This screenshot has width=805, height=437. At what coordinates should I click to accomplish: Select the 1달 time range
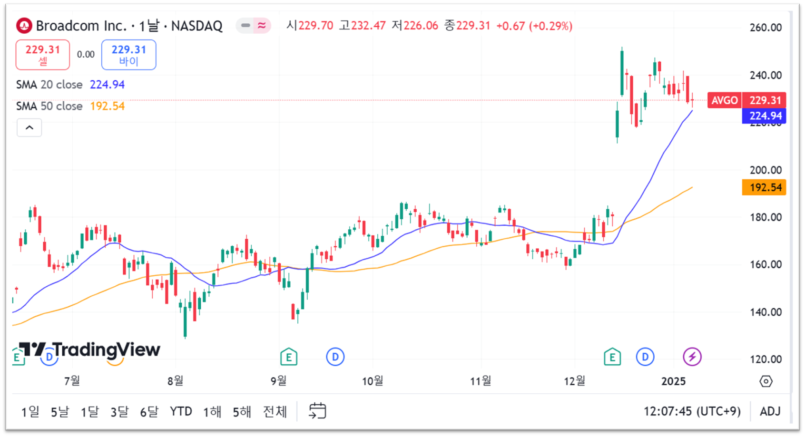pos(89,411)
